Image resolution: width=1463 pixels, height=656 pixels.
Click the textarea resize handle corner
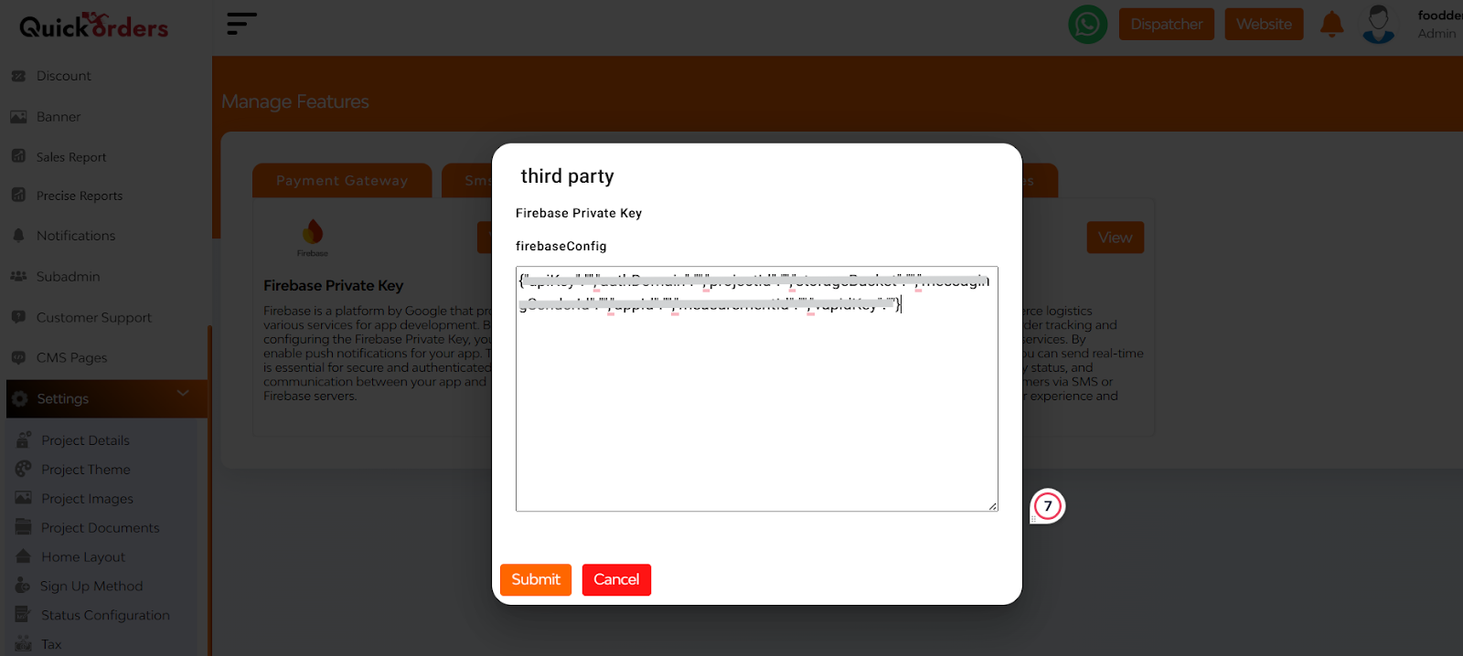click(992, 505)
